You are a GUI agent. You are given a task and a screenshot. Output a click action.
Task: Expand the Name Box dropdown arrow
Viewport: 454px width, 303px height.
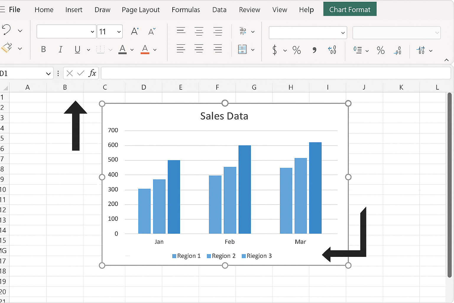(x=48, y=74)
